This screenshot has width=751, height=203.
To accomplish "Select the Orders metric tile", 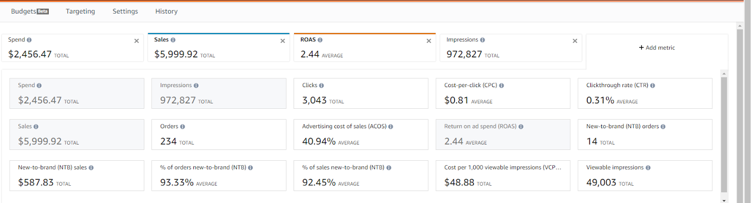I will click(219, 135).
